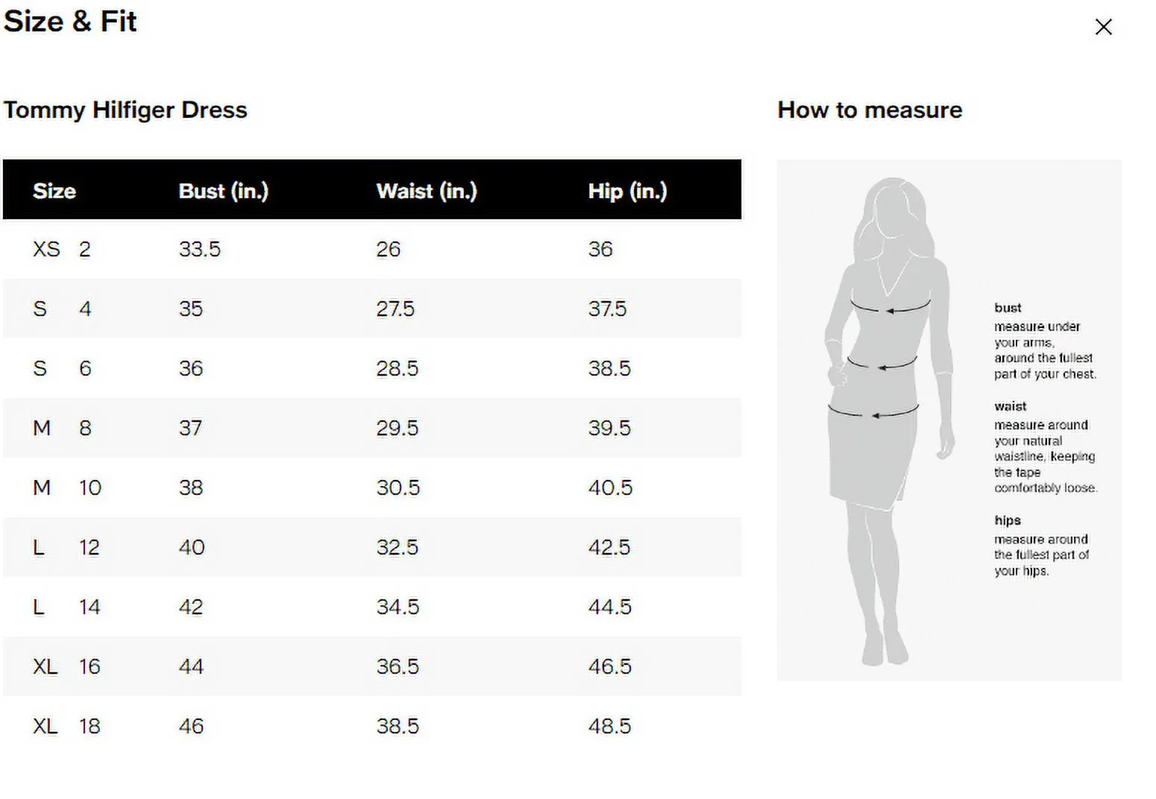Image resolution: width=1156 pixels, height=799 pixels.
Task: Click the Size & Fit heading
Action: pyautogui.click(x=70, y=21)
